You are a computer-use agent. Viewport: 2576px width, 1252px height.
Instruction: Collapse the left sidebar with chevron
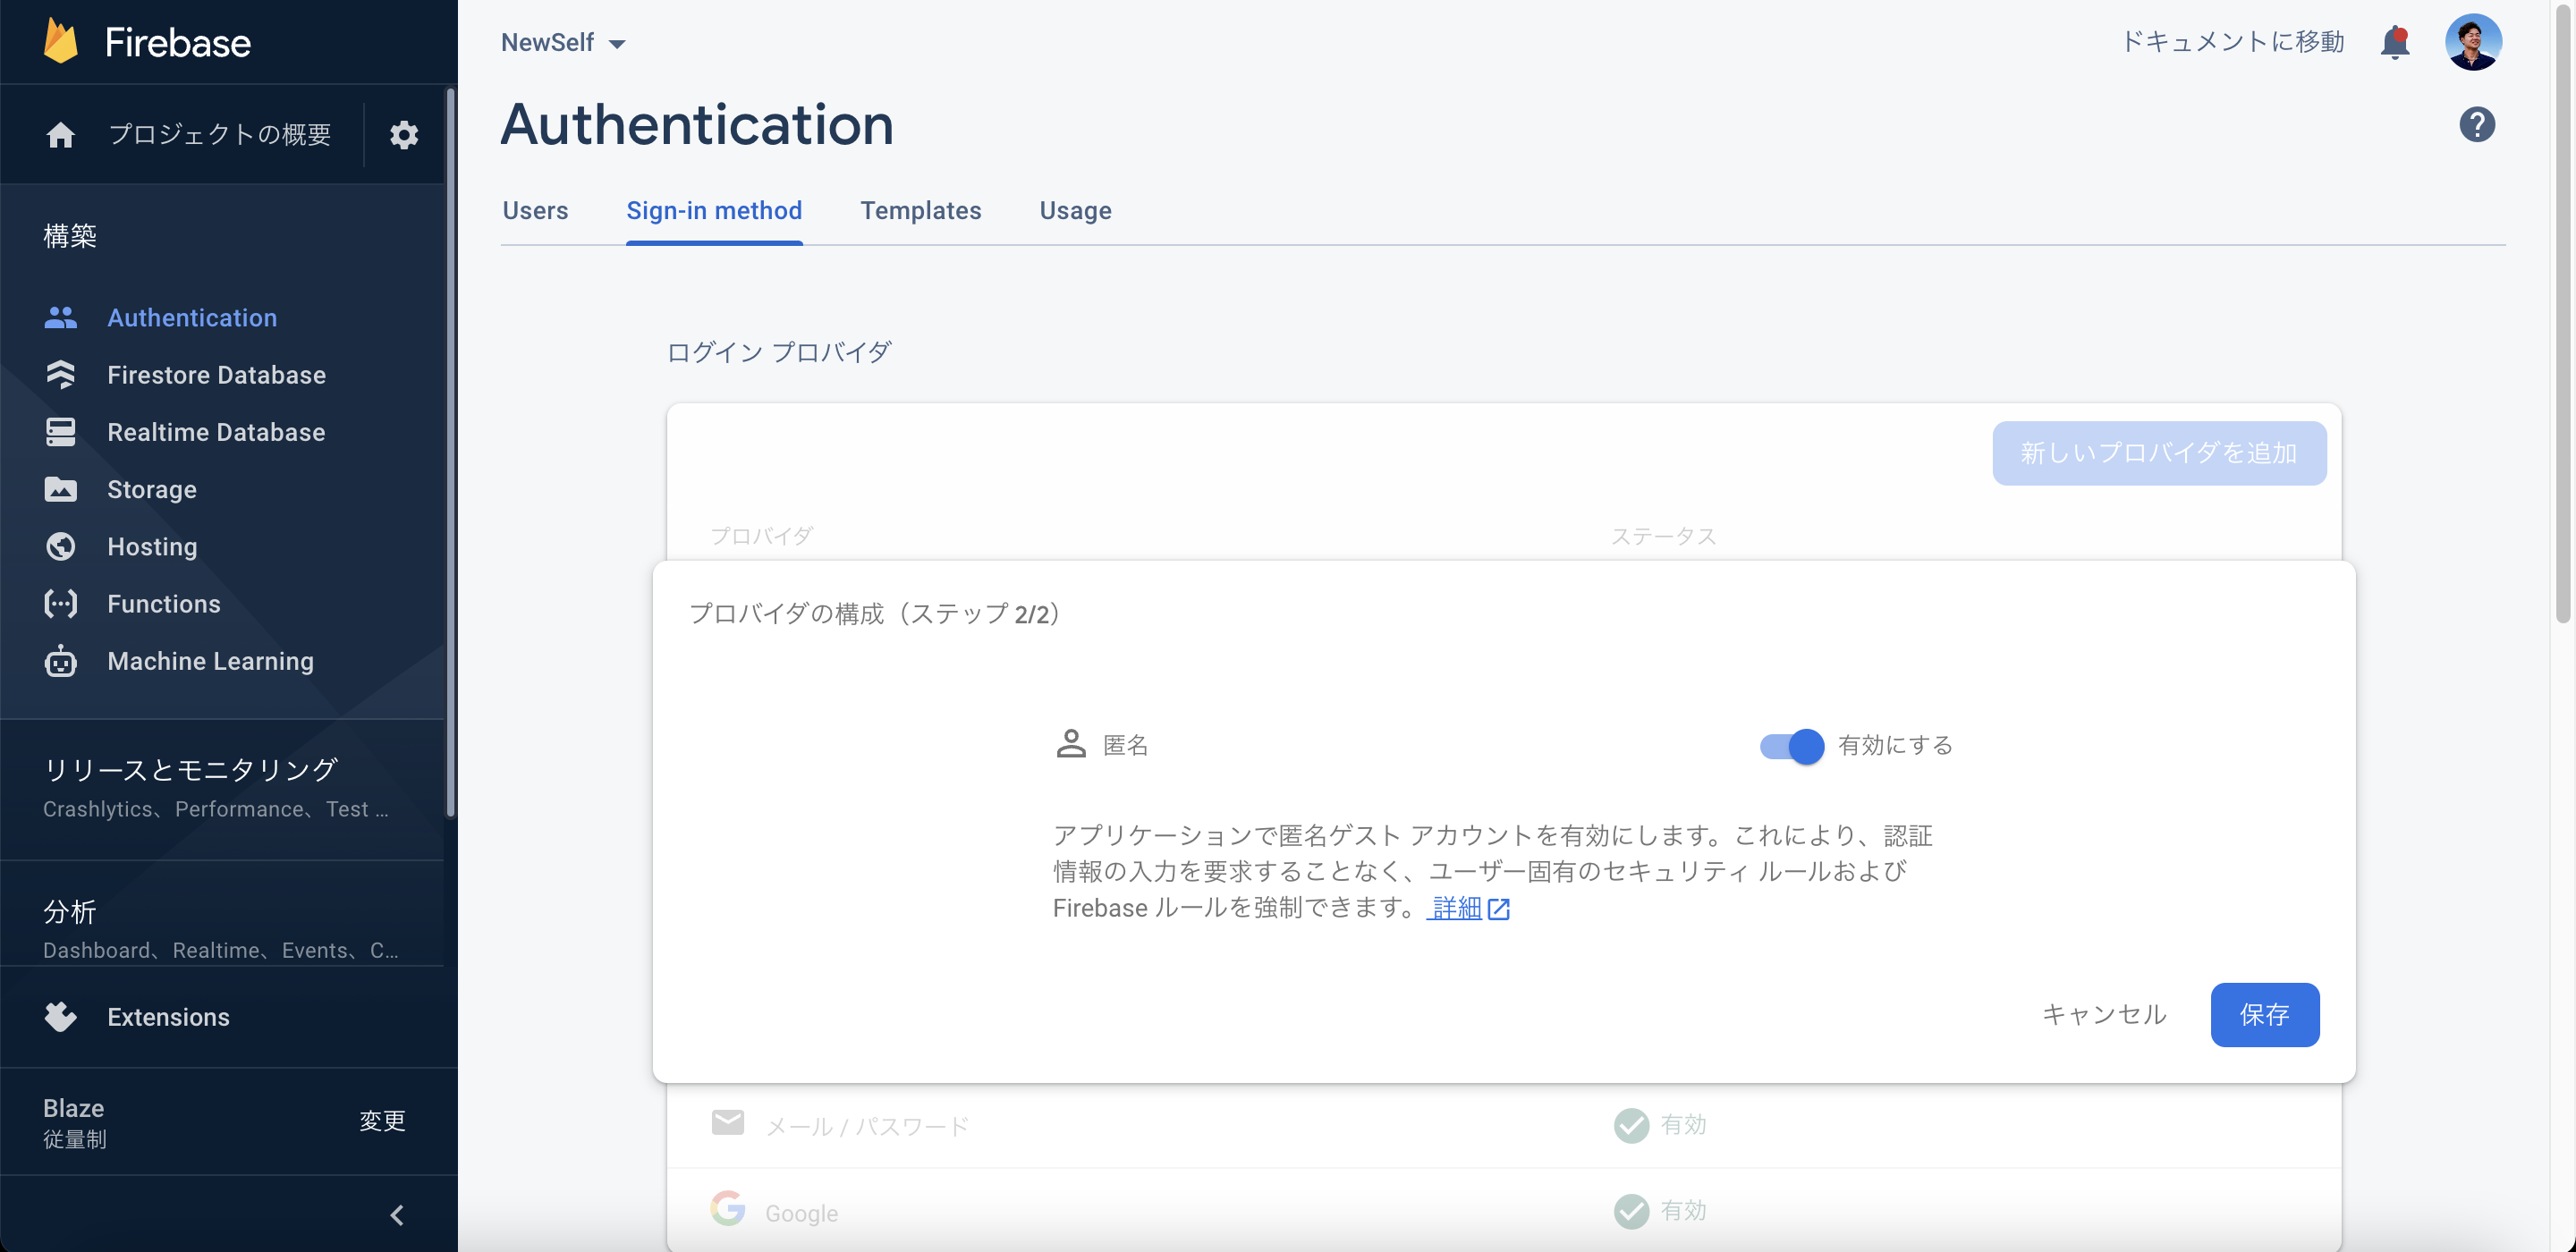click(396, 1214)
